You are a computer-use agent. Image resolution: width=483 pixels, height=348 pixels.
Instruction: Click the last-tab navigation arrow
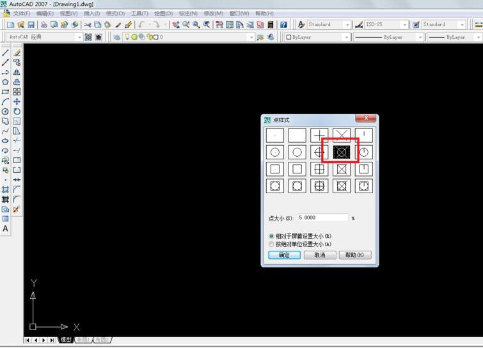click(x=52, y=340)
